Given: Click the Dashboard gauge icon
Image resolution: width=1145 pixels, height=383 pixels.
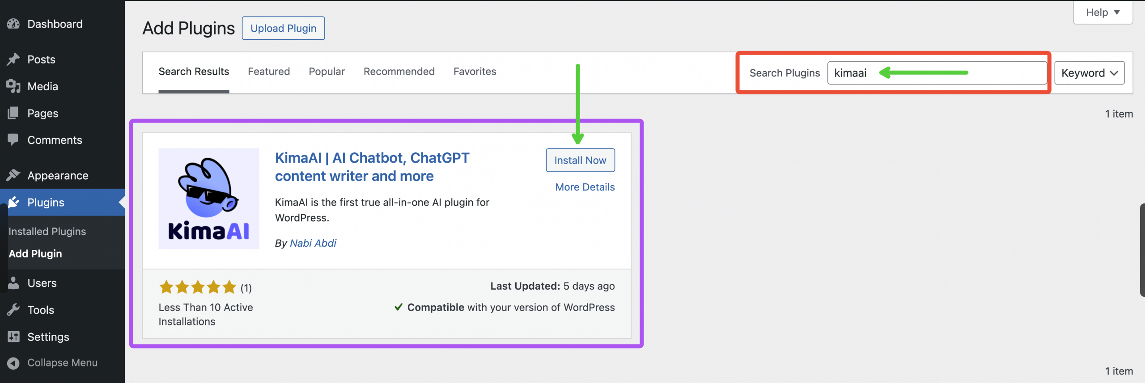Looking at the screenshot, I should (13, 24).
